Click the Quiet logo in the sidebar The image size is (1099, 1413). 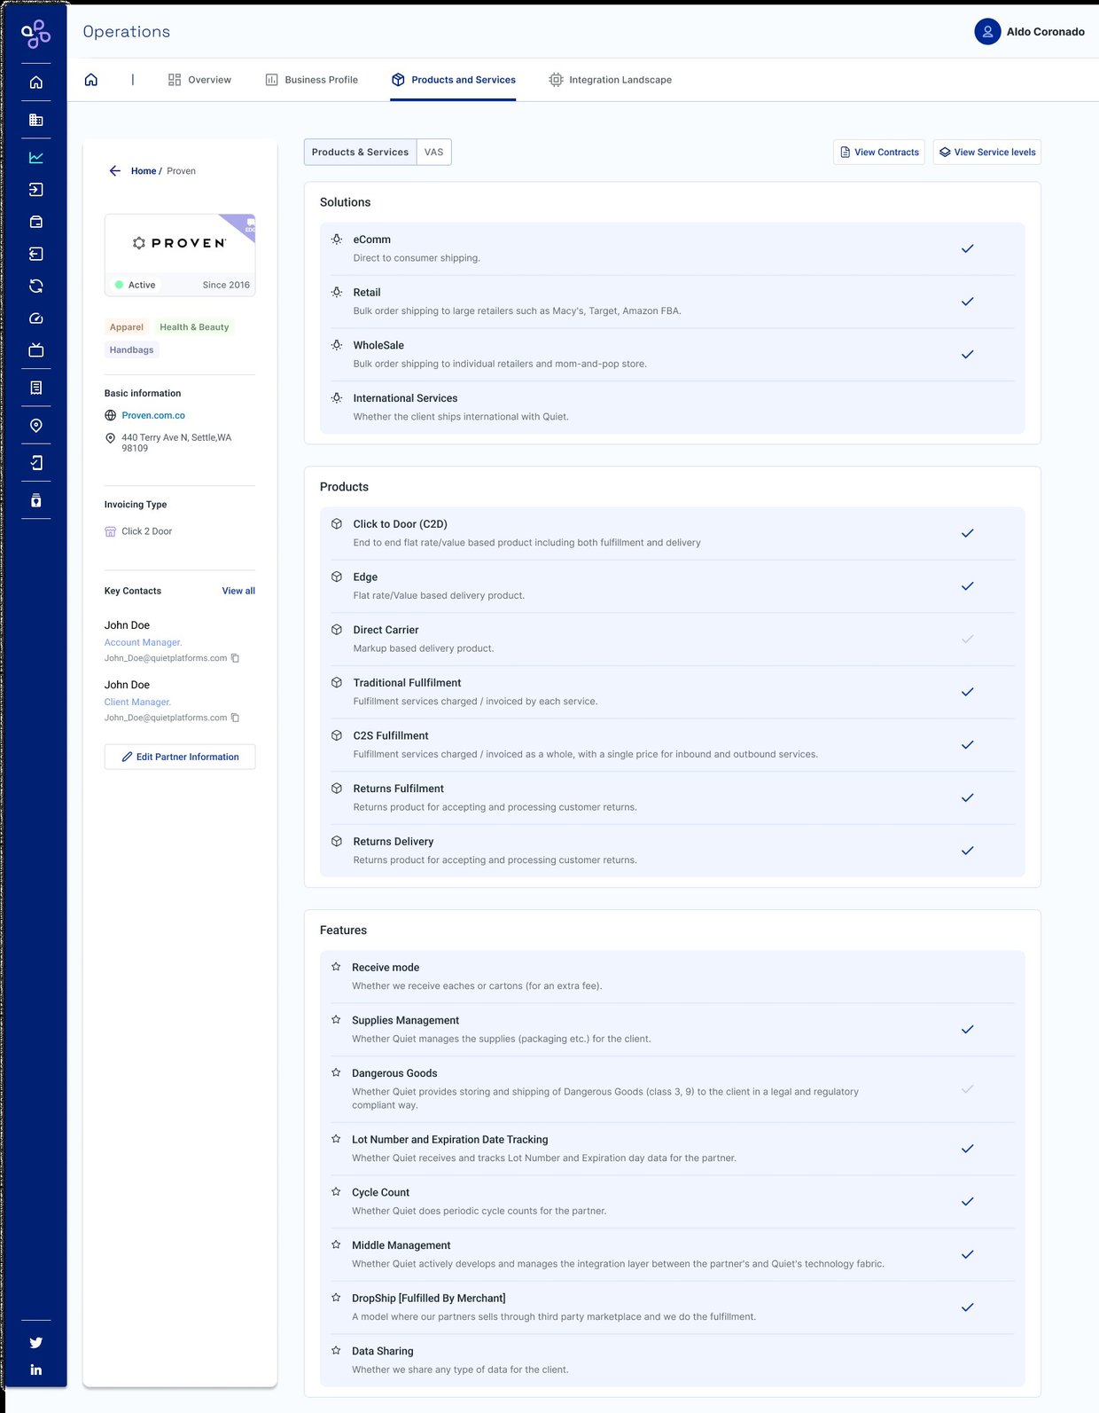tap(35, 34)
